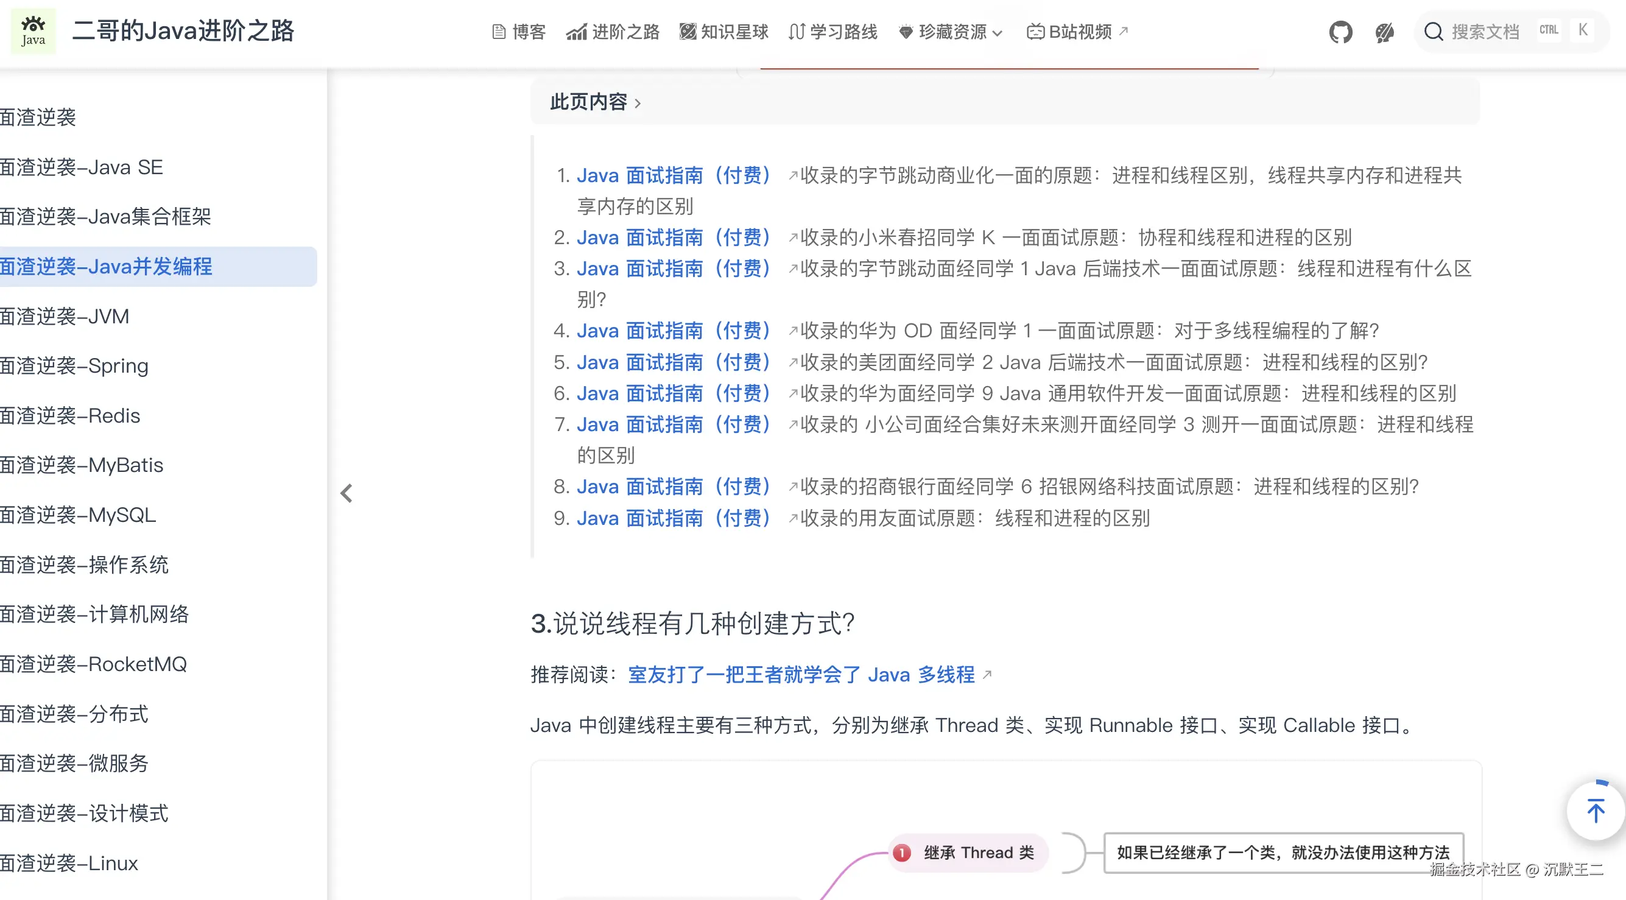The height and width of the screenshot is (900, 1626).
Task: Open 面渣逆袭-MySQL in the sidebar
Action: 77,515
